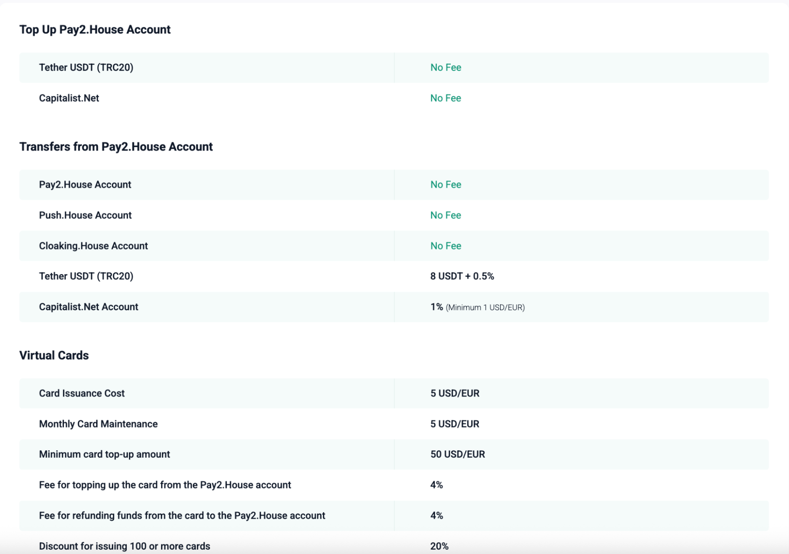Click "No Fee" beside Capitalist.Net top-up
The image size is (789, 554).
[446, 98]
